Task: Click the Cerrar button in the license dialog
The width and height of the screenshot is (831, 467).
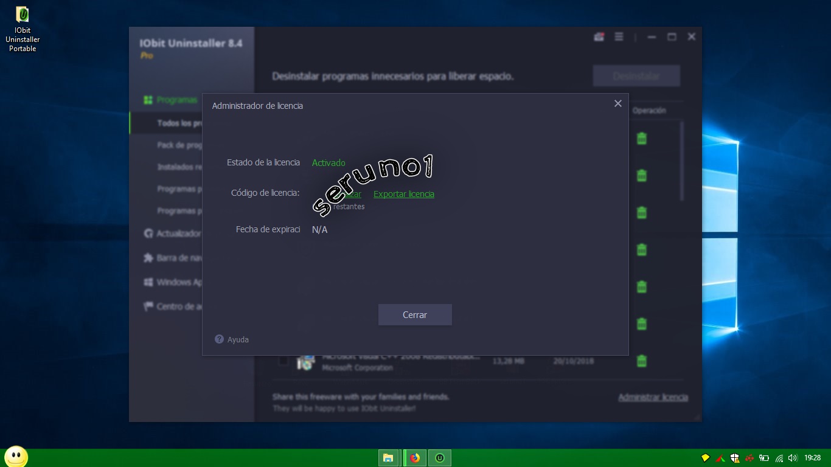Action: [x=415, y=314]
